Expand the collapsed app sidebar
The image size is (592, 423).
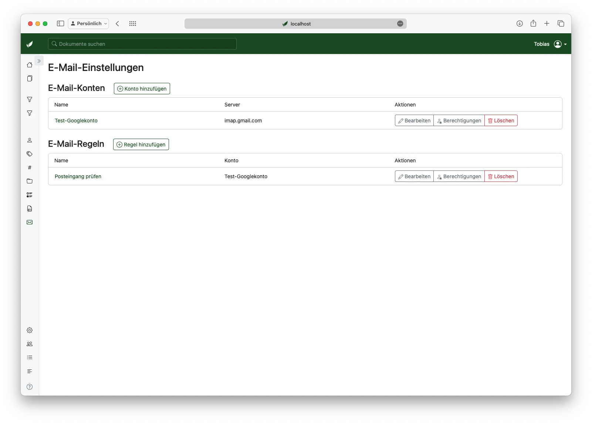pos(39,61)
